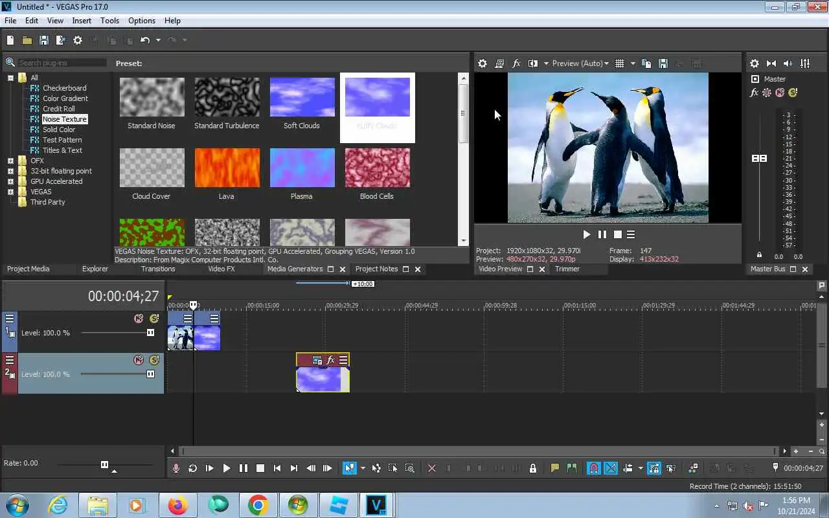This screenshot has height=518, width=829.
Task: Click the track 1 Level slider handle
Action: pyautogui.click(x=150, y=333)
